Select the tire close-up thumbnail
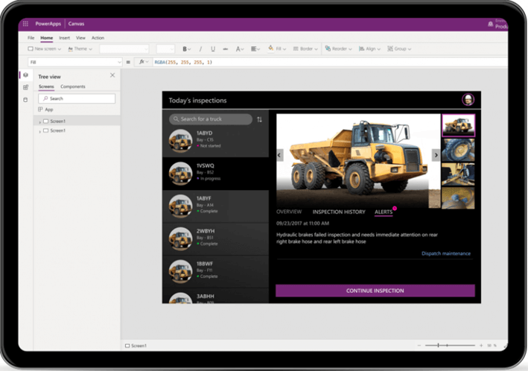Viewport: 528px width, 371px height. (458, 150)
